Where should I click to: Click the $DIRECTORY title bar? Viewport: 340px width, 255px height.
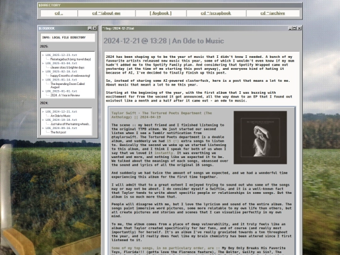(170, 5)
